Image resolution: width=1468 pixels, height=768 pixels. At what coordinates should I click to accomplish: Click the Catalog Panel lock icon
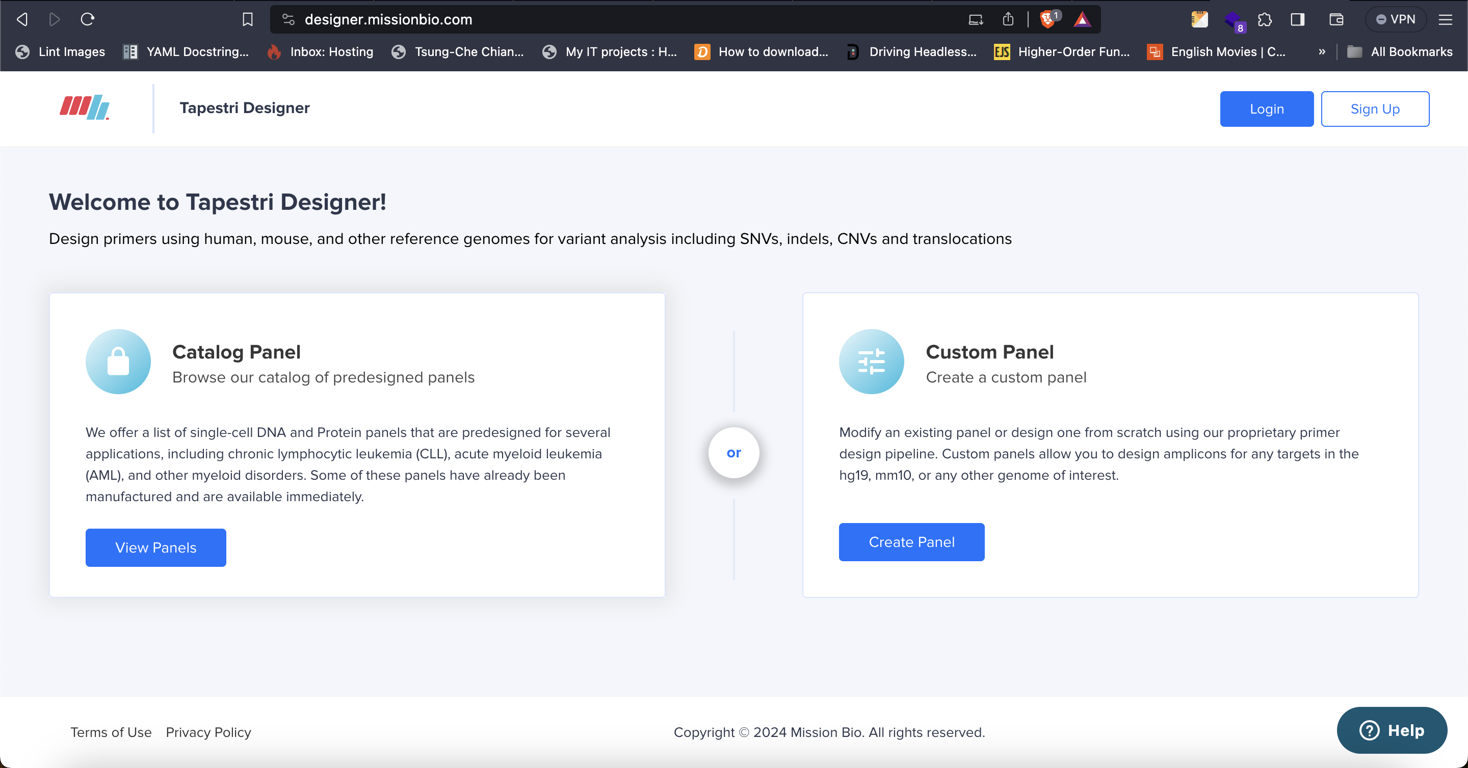coord(118,362)
